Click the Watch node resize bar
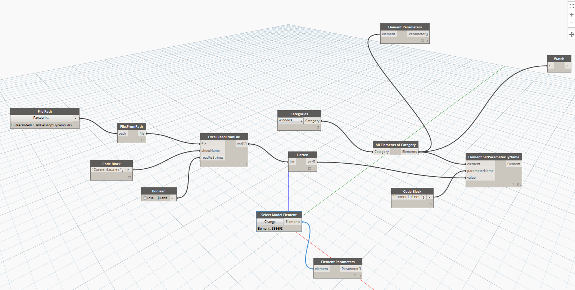Image resolution: width=575 pixels, height=290 pixels. pos(559,71)
